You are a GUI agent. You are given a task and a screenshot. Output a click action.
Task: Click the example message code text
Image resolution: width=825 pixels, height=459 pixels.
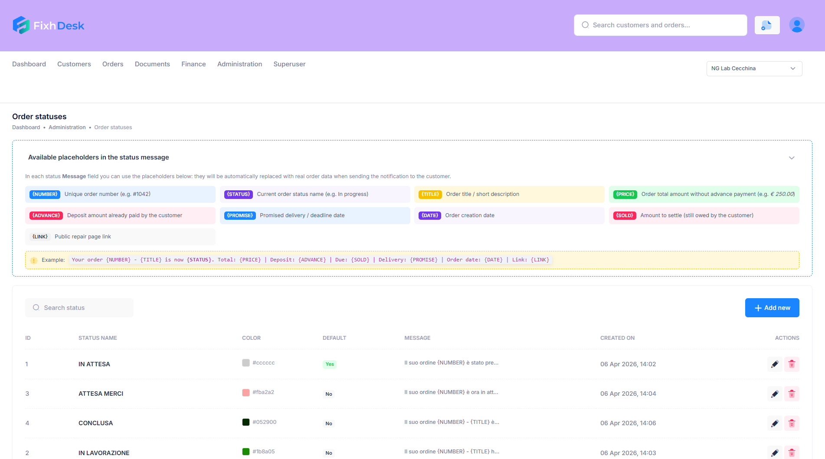[311, 260]
